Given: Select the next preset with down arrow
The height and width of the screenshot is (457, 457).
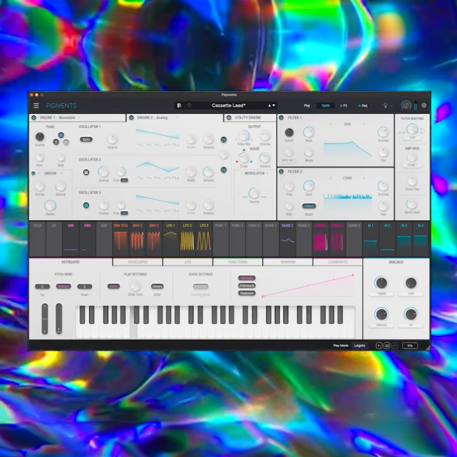Looking at the screenshot, I should pos(274,106).
